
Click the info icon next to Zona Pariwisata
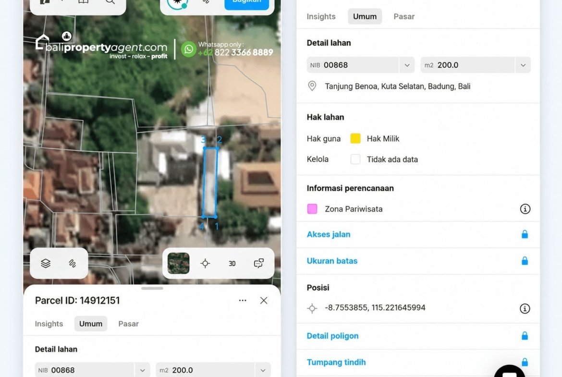point(525,209)
